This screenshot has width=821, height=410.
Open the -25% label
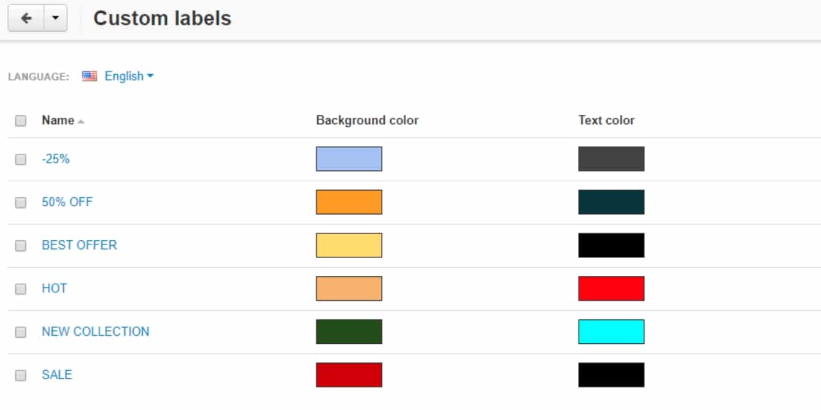point(56,159)
